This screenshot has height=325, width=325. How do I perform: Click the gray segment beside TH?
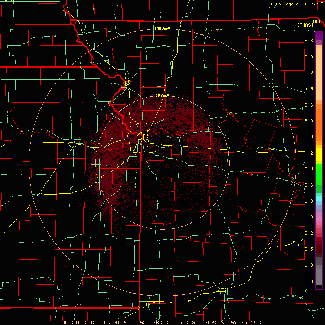coord(319,277)
